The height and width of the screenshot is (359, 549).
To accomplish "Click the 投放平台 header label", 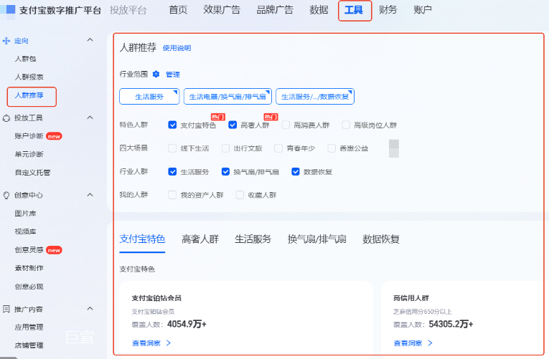I will coord(128,10).
